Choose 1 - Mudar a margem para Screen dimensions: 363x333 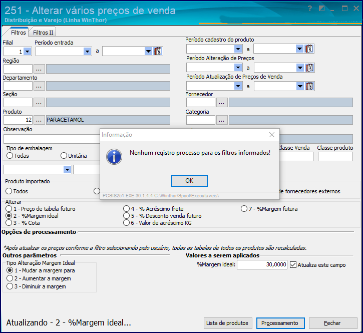pos(10,270)
